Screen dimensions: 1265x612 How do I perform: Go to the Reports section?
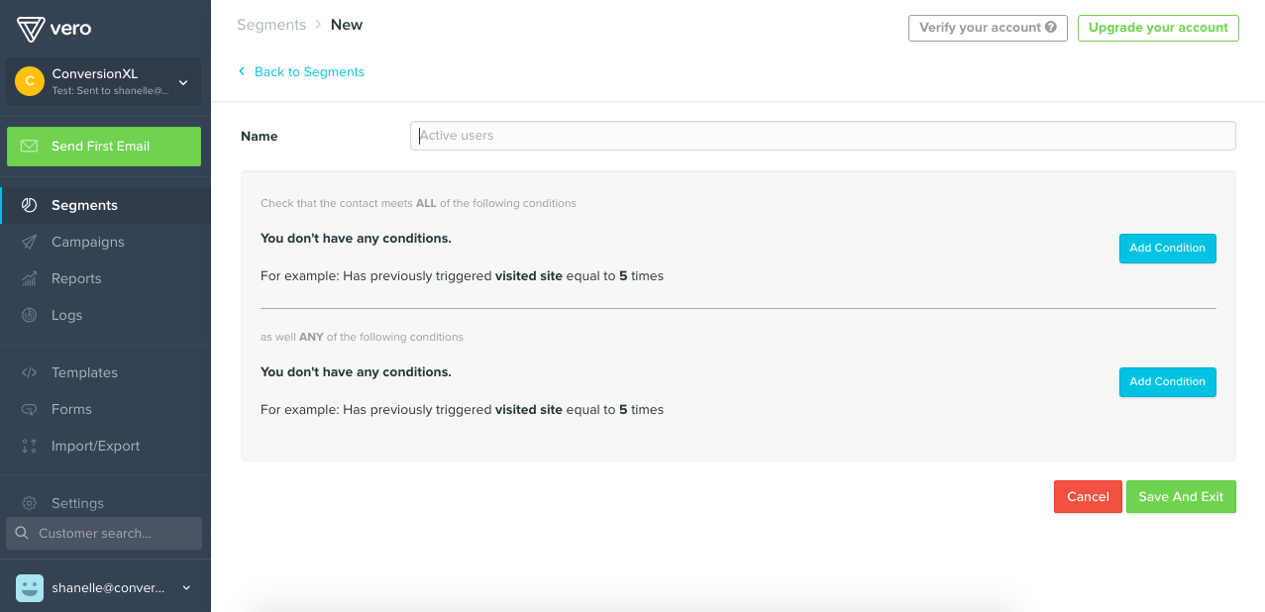pos(76,278)
